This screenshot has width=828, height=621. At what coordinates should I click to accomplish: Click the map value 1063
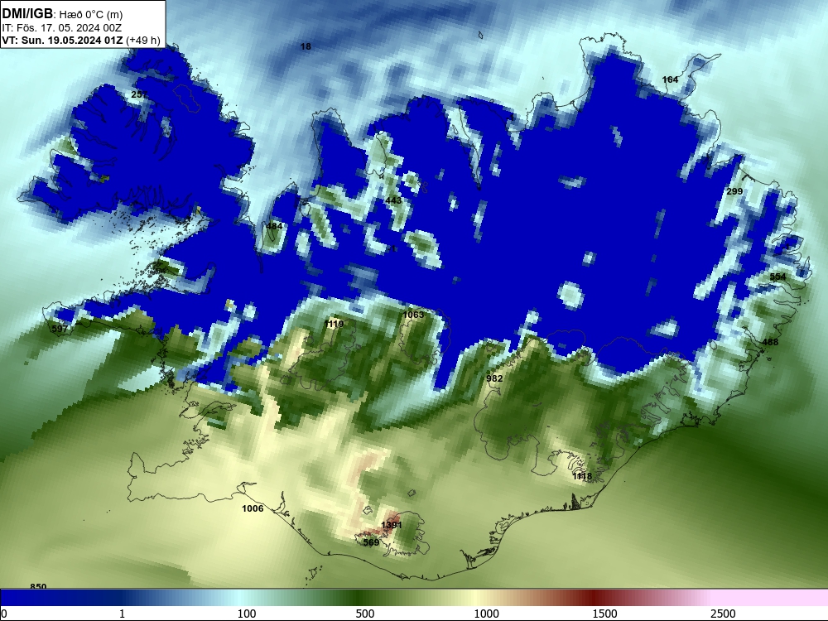pos(413,315)
